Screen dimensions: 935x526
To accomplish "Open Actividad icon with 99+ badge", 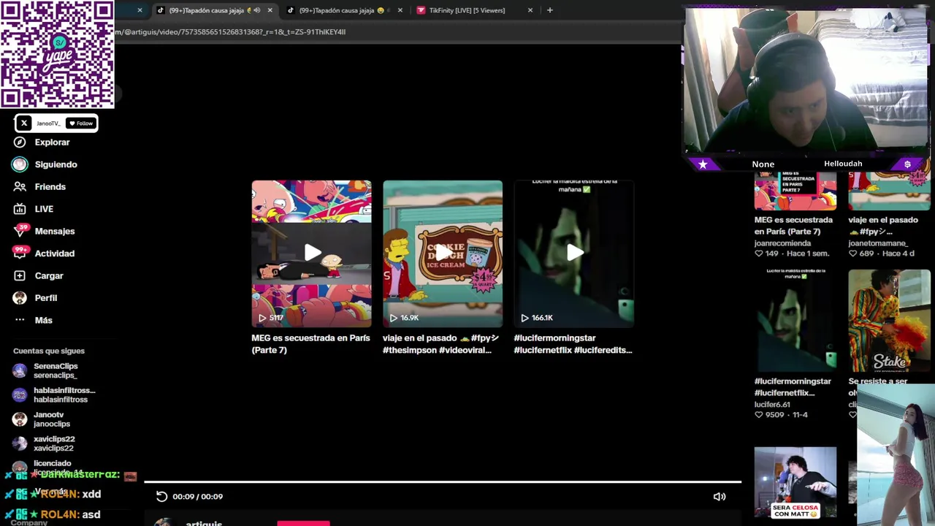I will click(20, 253).
